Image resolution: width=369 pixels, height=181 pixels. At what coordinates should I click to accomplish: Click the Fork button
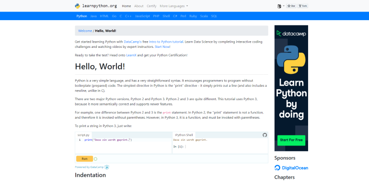[303, 6]
